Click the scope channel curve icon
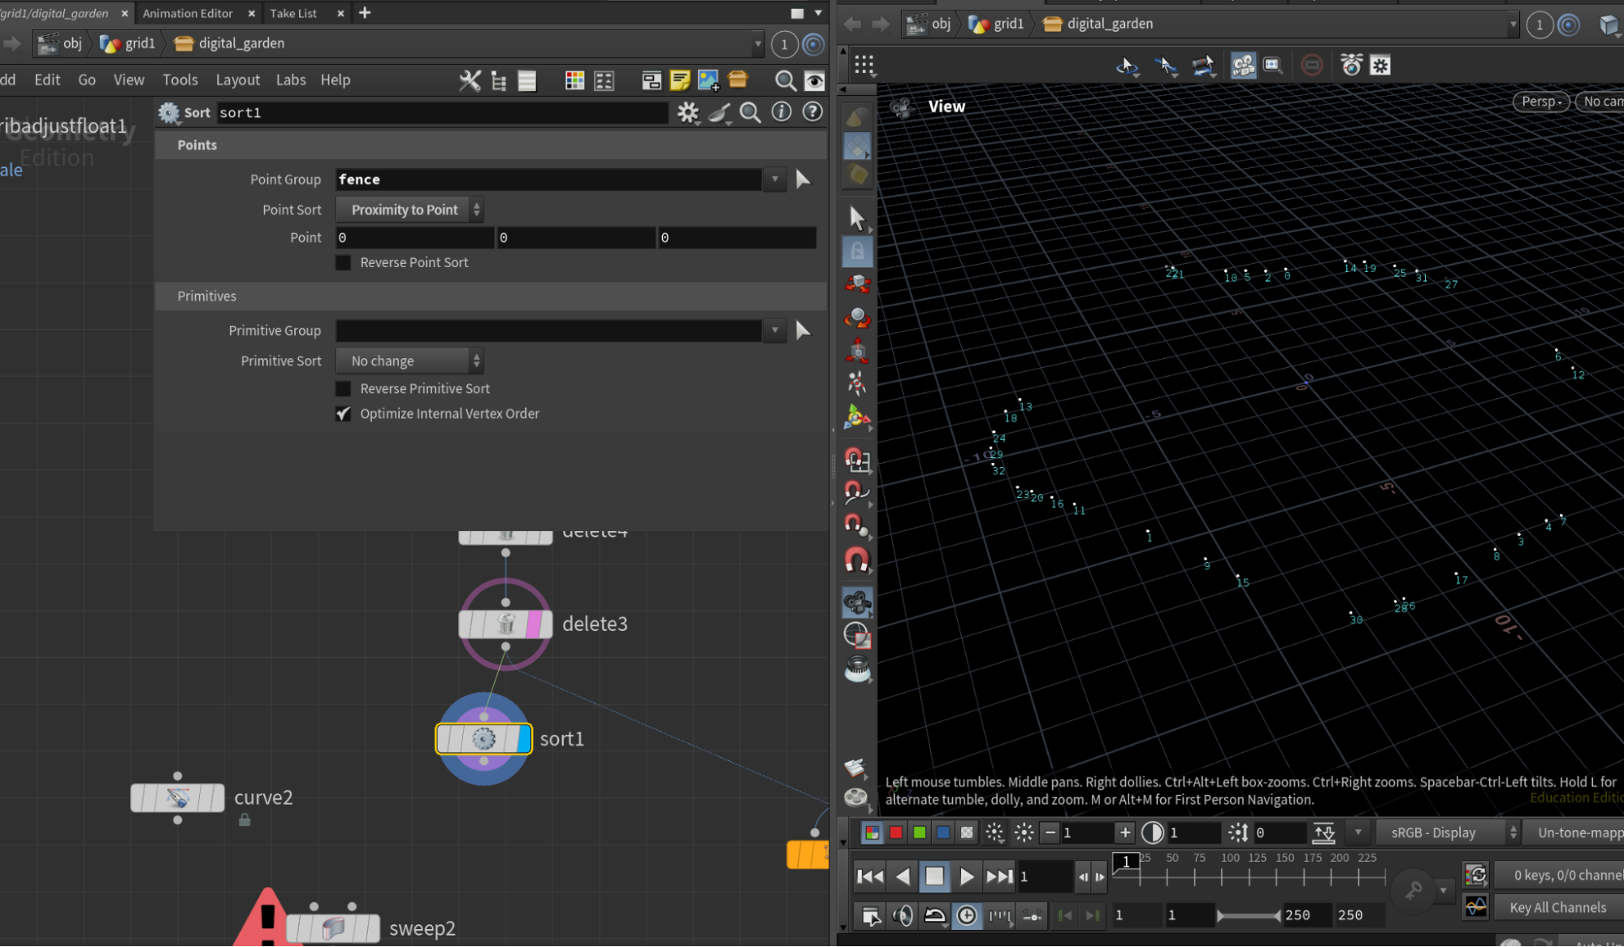This screenshot has width=1624, height=947. point(1475,906)
